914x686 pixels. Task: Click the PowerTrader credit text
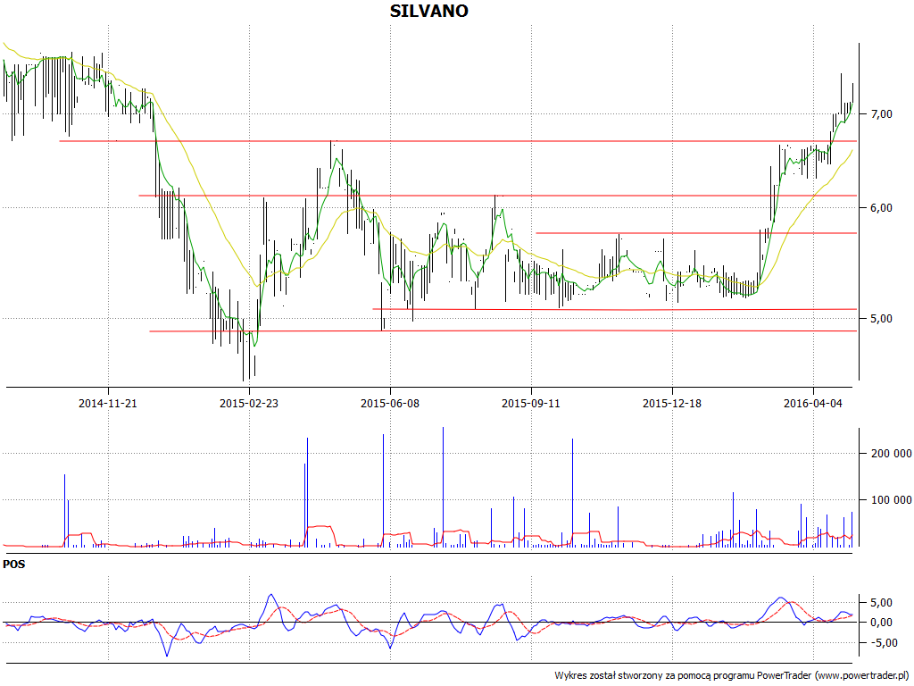click(731, 675)
